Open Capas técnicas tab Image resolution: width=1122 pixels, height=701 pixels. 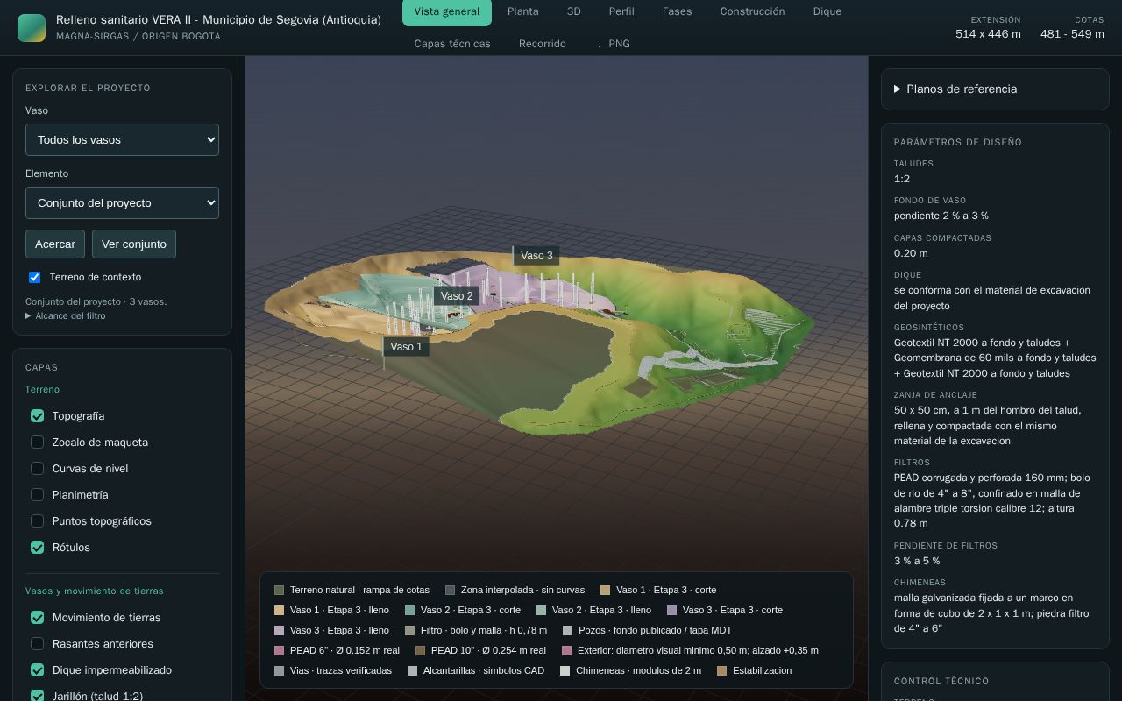click(x=452, y=44)
